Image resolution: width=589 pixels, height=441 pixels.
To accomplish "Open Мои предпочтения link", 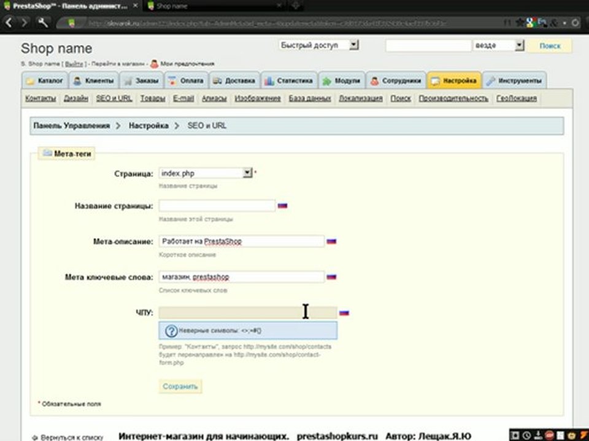I will (x=187, y=64).
